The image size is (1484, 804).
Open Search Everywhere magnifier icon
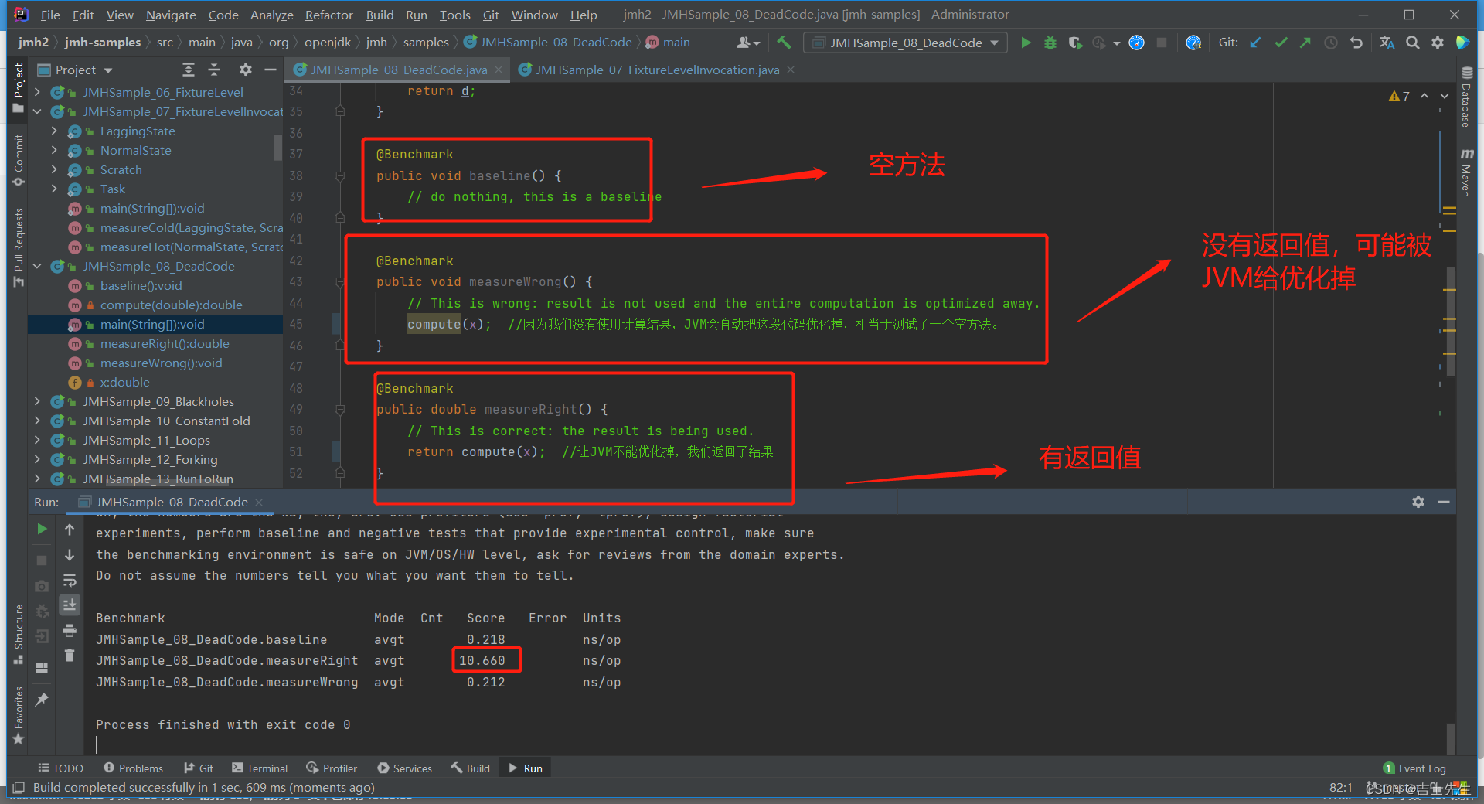pos(1412,43)
